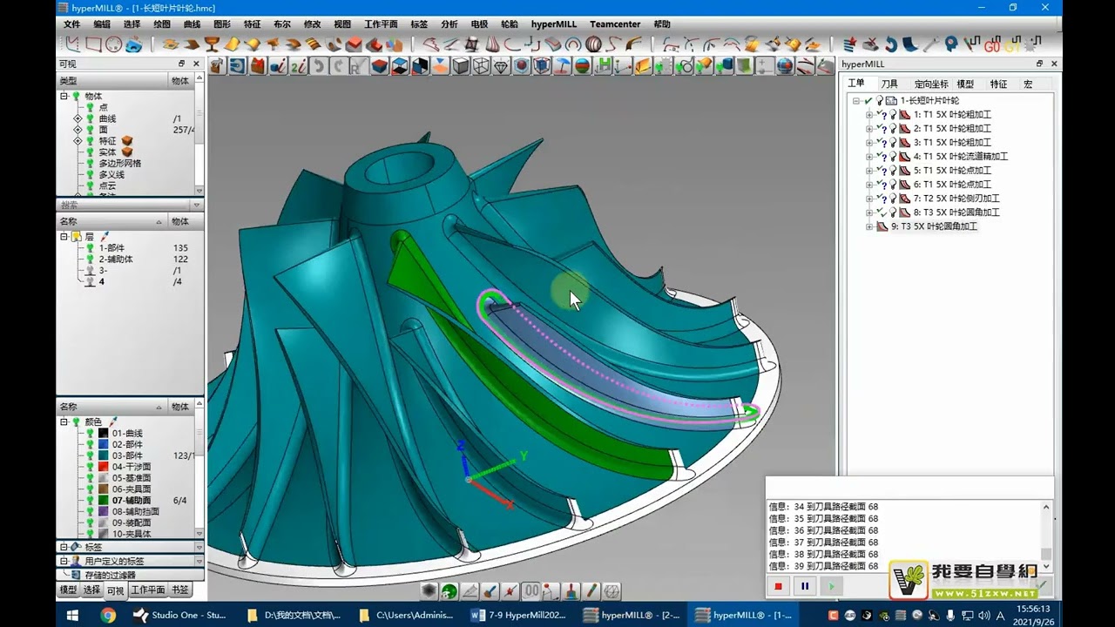Open Word document from the Windows taskbar
The image size is (1115, 627).
(x=517, y=615)
